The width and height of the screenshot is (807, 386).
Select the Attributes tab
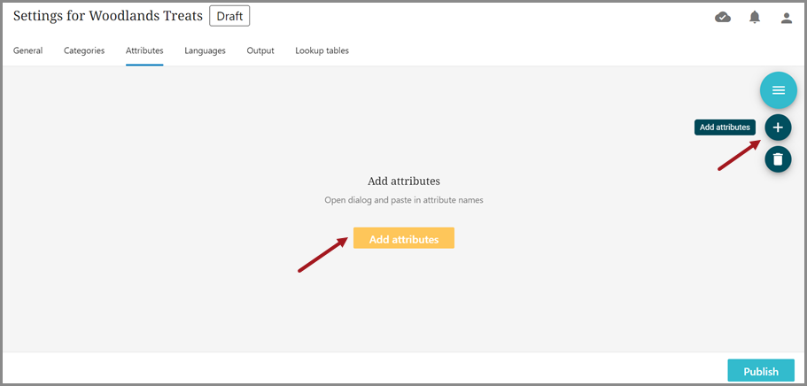pyautogui.click(x=144, y=50)
